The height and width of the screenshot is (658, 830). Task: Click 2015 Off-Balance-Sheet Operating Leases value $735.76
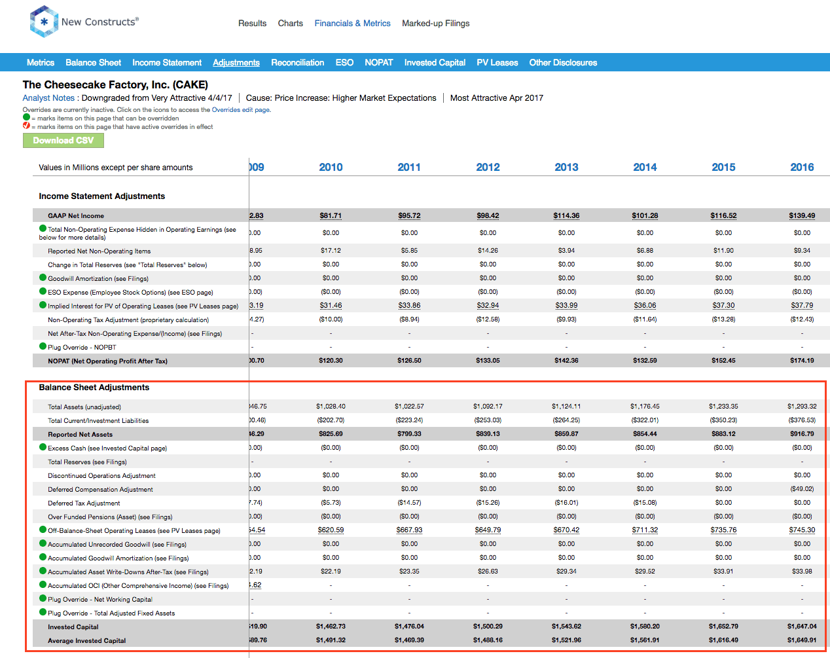(x=723, y=530)
